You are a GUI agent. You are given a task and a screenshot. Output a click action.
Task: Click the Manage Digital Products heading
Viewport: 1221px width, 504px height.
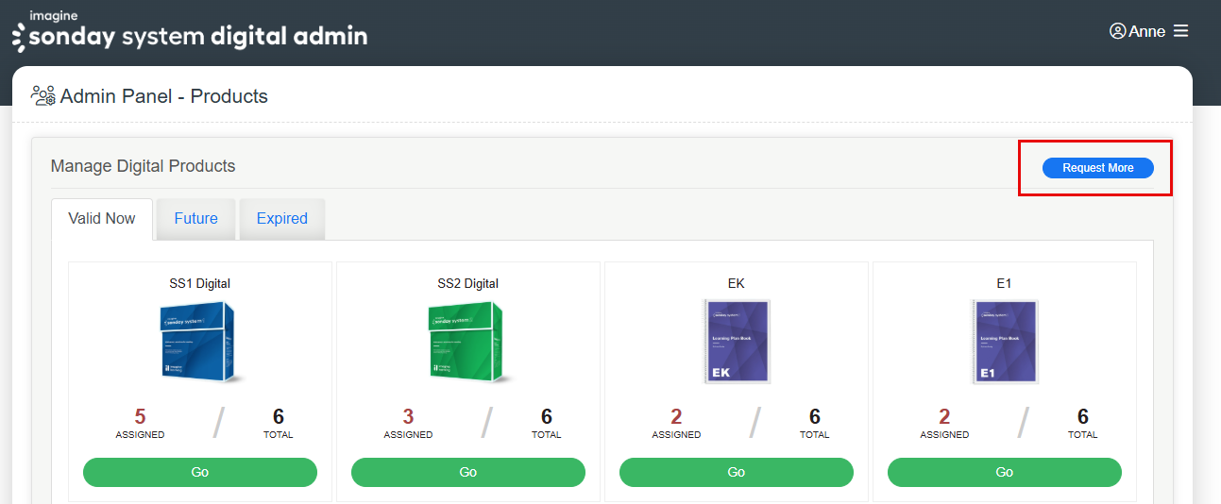pos(143,166)
